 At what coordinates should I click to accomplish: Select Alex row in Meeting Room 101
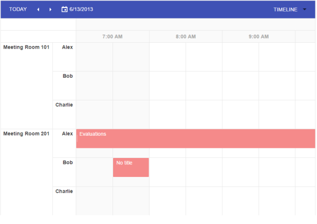(x=67, y=47)
